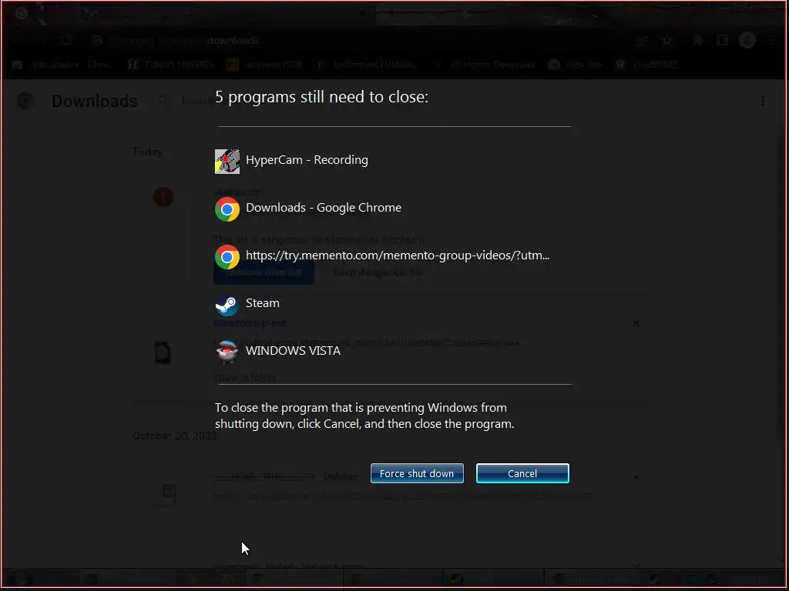Select the 'HyperCam - Recording' entry text
The width and height of the screenshot is (789, 591).
click(307, 160)
